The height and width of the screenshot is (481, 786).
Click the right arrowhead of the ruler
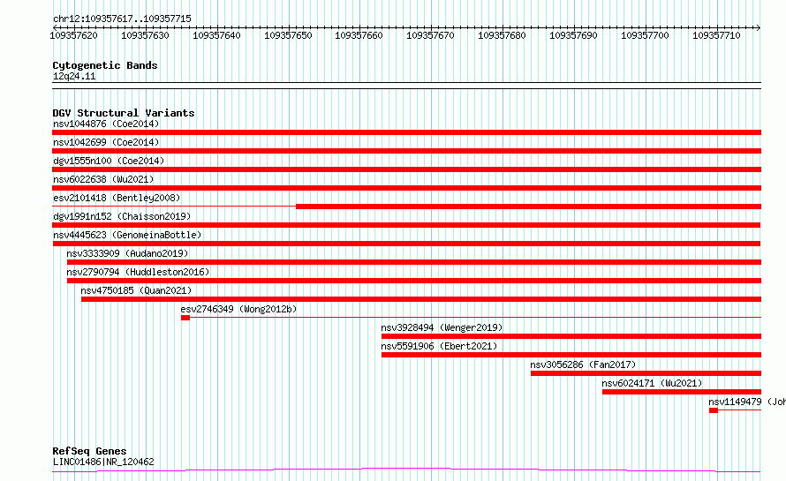pyautogui.click(x=759, y=27)
